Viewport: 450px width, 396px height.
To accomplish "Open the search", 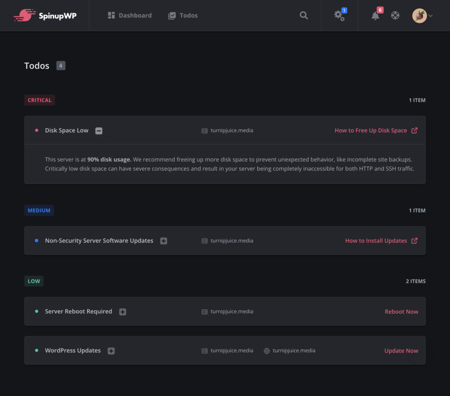I will [304, 15].
